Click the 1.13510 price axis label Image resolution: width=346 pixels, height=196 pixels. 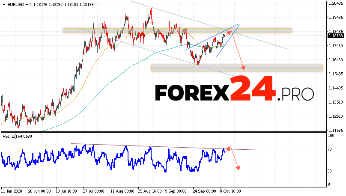336,102
